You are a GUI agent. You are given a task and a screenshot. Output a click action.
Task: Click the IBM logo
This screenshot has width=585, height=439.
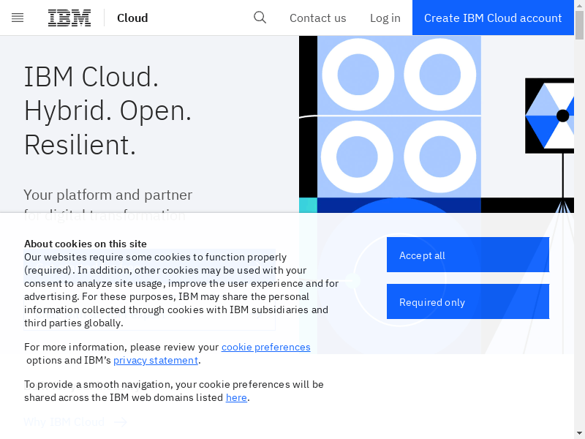(x=69, y=18)
